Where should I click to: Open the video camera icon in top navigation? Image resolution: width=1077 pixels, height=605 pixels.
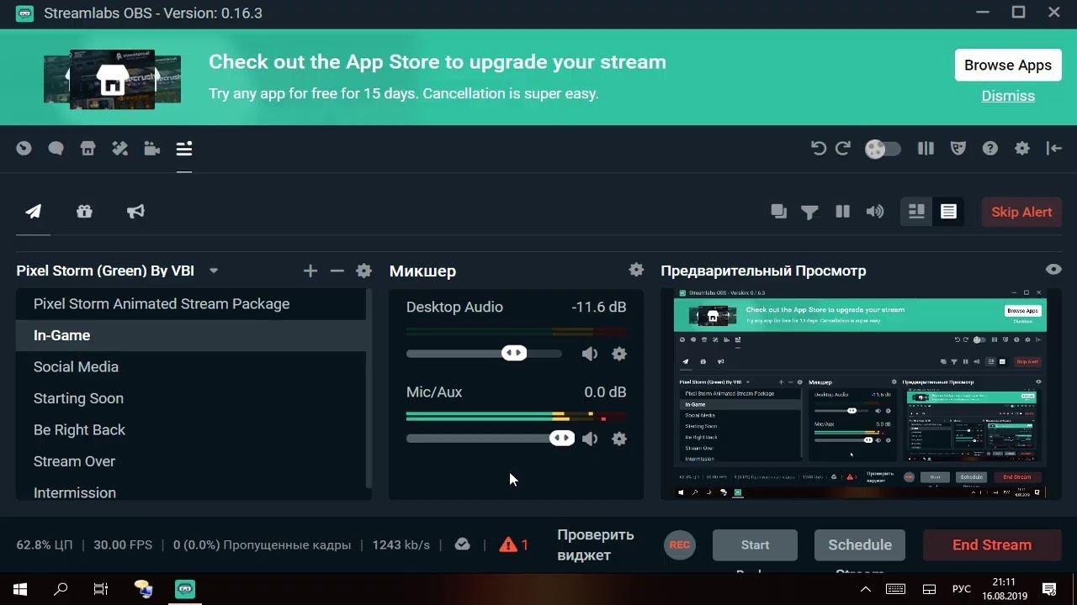(151, 149)
